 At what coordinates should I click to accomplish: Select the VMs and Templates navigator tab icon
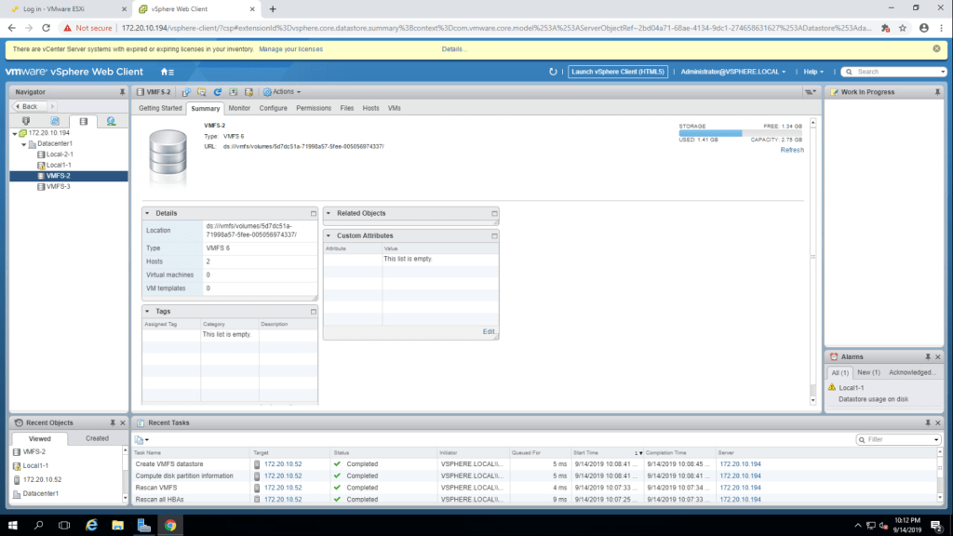click(54, 121)
